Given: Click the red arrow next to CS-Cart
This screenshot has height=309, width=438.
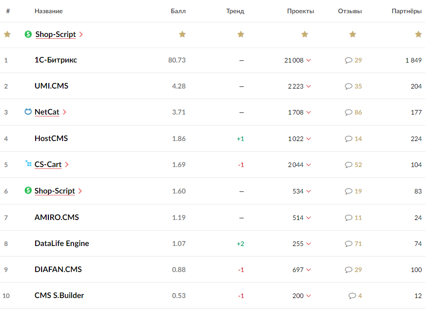Looking at the screenshot, I should pos(67,164).
